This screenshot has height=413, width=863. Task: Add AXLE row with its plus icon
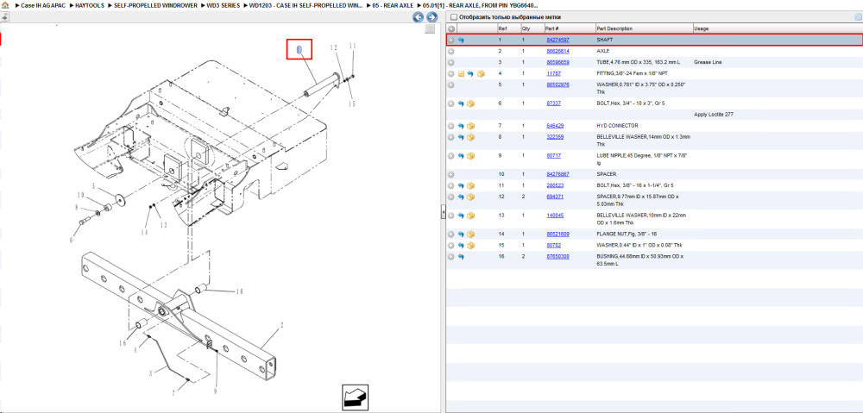(x=450, y=51)
